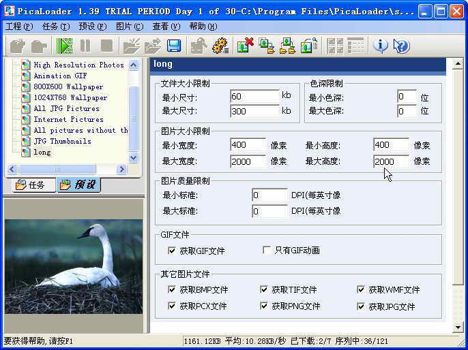Click the Pause toolbar icon
Image resolution: width=468 pixels, height=350 pixels.
coord(85,46)
